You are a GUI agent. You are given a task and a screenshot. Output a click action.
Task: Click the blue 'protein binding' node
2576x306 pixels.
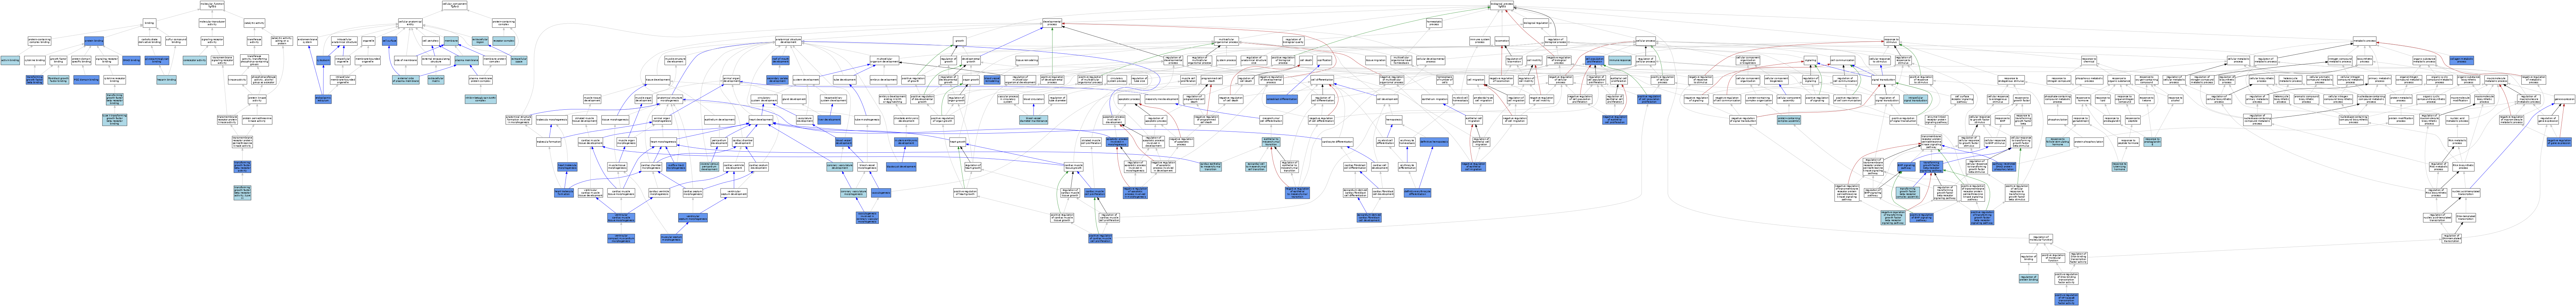tap(94, 41)
